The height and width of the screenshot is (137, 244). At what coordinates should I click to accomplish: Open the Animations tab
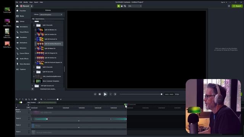coord(23,43)
